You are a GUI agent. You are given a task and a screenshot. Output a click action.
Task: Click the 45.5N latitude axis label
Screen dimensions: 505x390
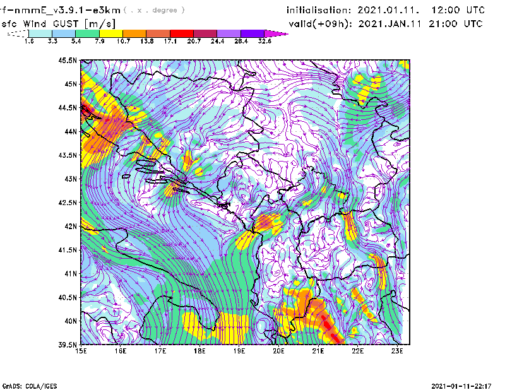(68, 61)
